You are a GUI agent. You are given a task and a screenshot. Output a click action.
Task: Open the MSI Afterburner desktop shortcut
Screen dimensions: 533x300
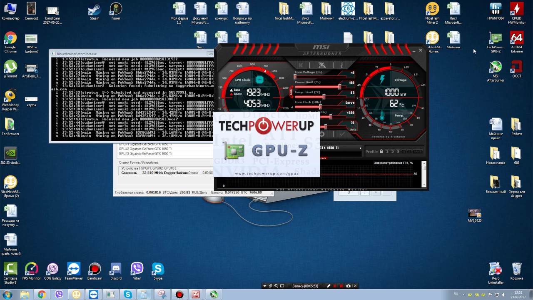(x=496, y=71)
